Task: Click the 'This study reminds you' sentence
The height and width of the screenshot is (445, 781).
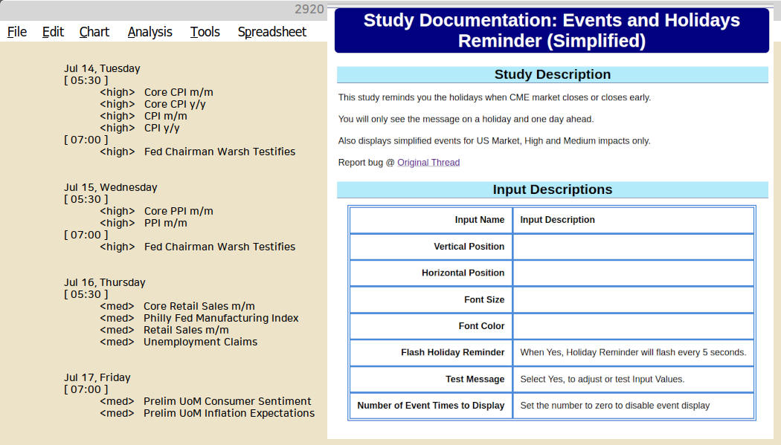Action: click(x=494, y=97)
